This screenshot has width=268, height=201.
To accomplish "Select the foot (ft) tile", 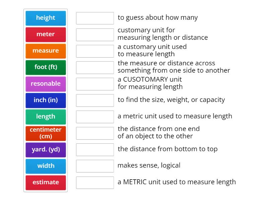I will tap(46, 67).
